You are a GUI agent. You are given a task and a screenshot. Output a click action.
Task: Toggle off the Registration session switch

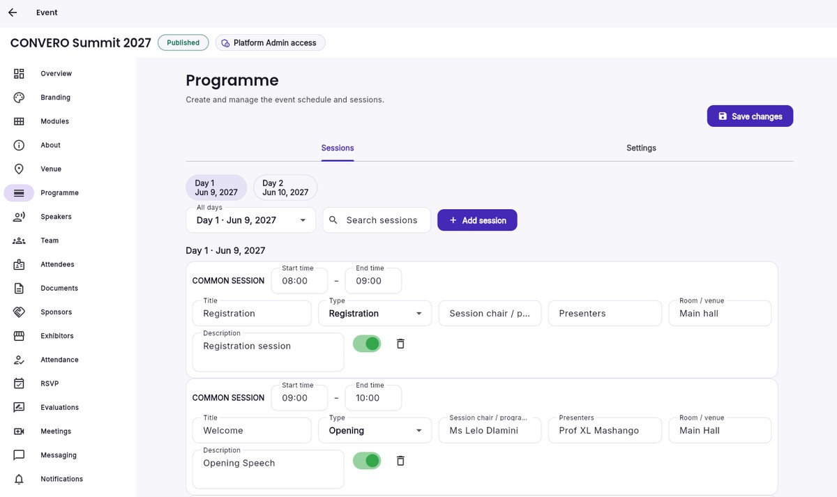tap(367, 344)
